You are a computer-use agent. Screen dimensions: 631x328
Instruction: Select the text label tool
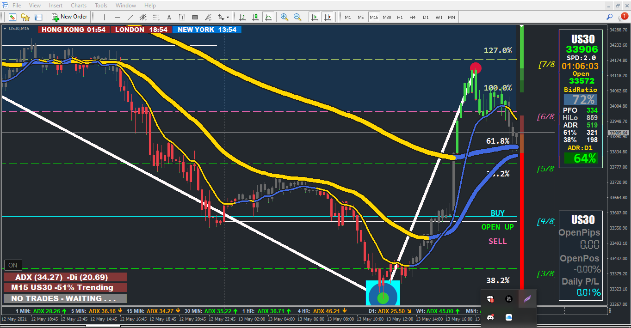coord(182,17)
